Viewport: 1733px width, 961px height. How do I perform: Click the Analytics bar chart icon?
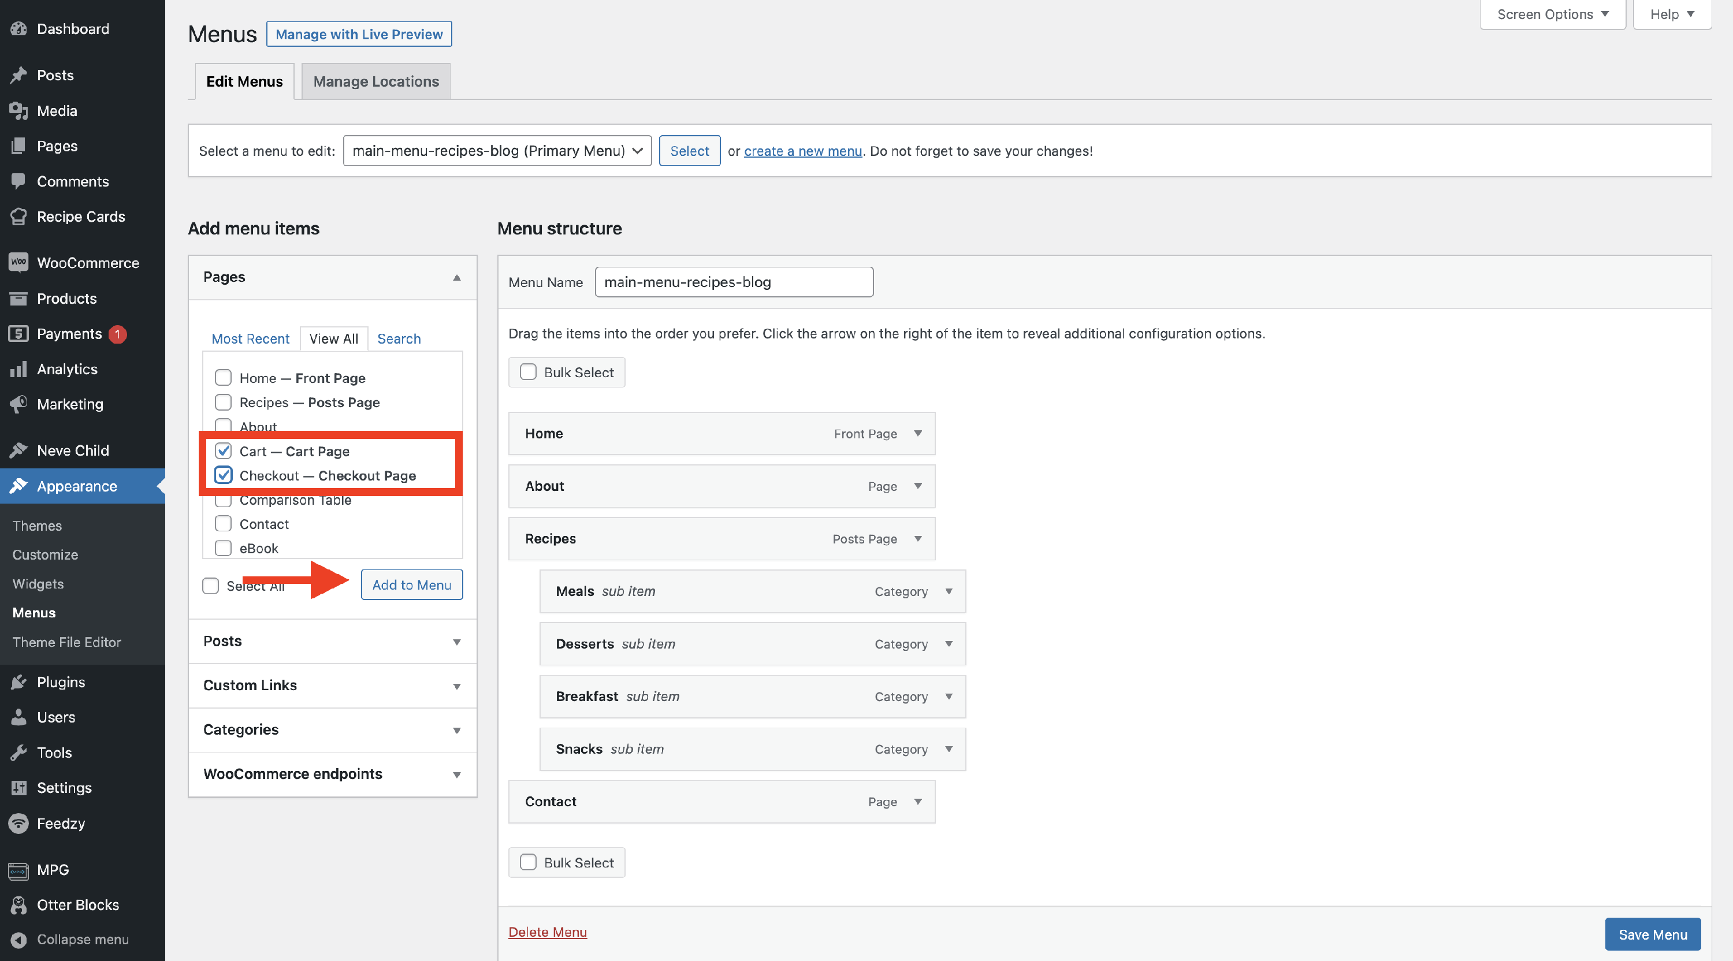[x=19, y=369]
